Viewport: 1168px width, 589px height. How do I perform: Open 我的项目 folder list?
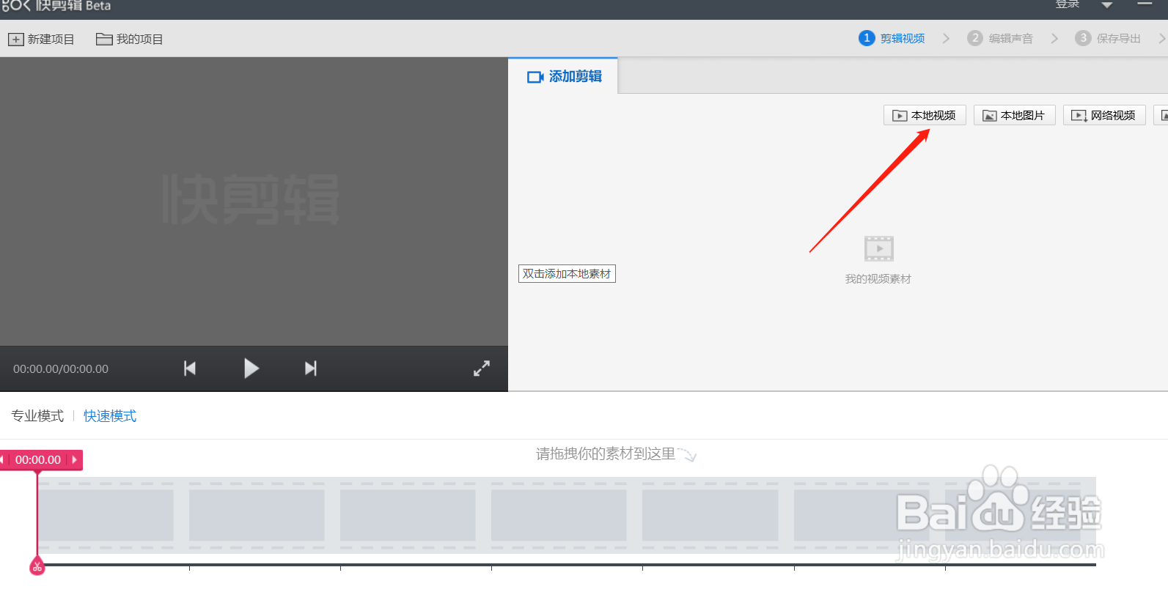click(x=129, y=39)
